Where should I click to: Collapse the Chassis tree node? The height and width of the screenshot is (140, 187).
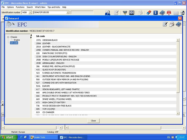(x=8, y=37)
